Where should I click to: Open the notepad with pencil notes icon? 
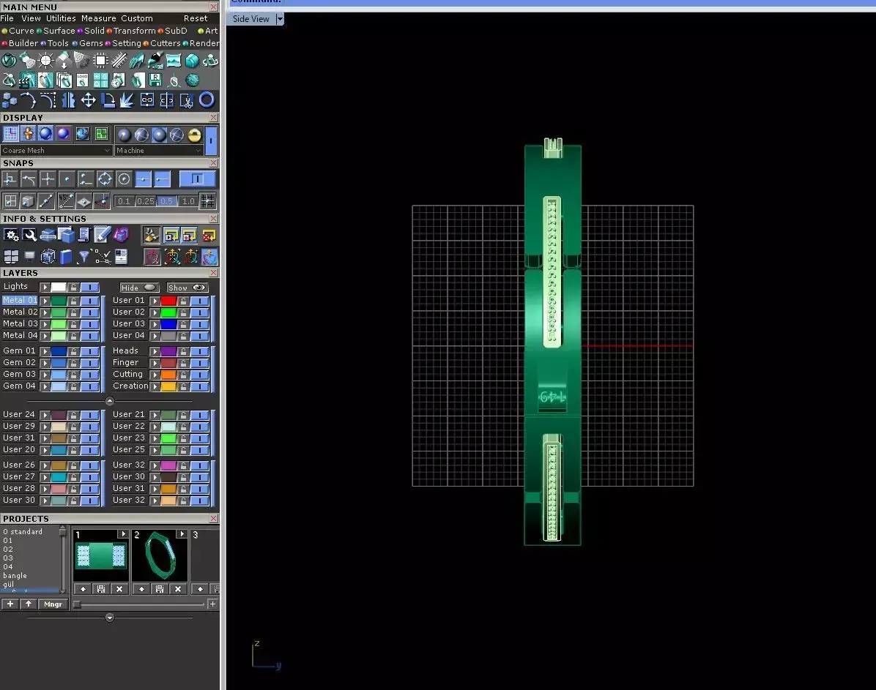103,235
